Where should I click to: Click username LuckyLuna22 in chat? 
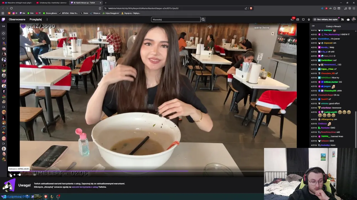[331, 112]
